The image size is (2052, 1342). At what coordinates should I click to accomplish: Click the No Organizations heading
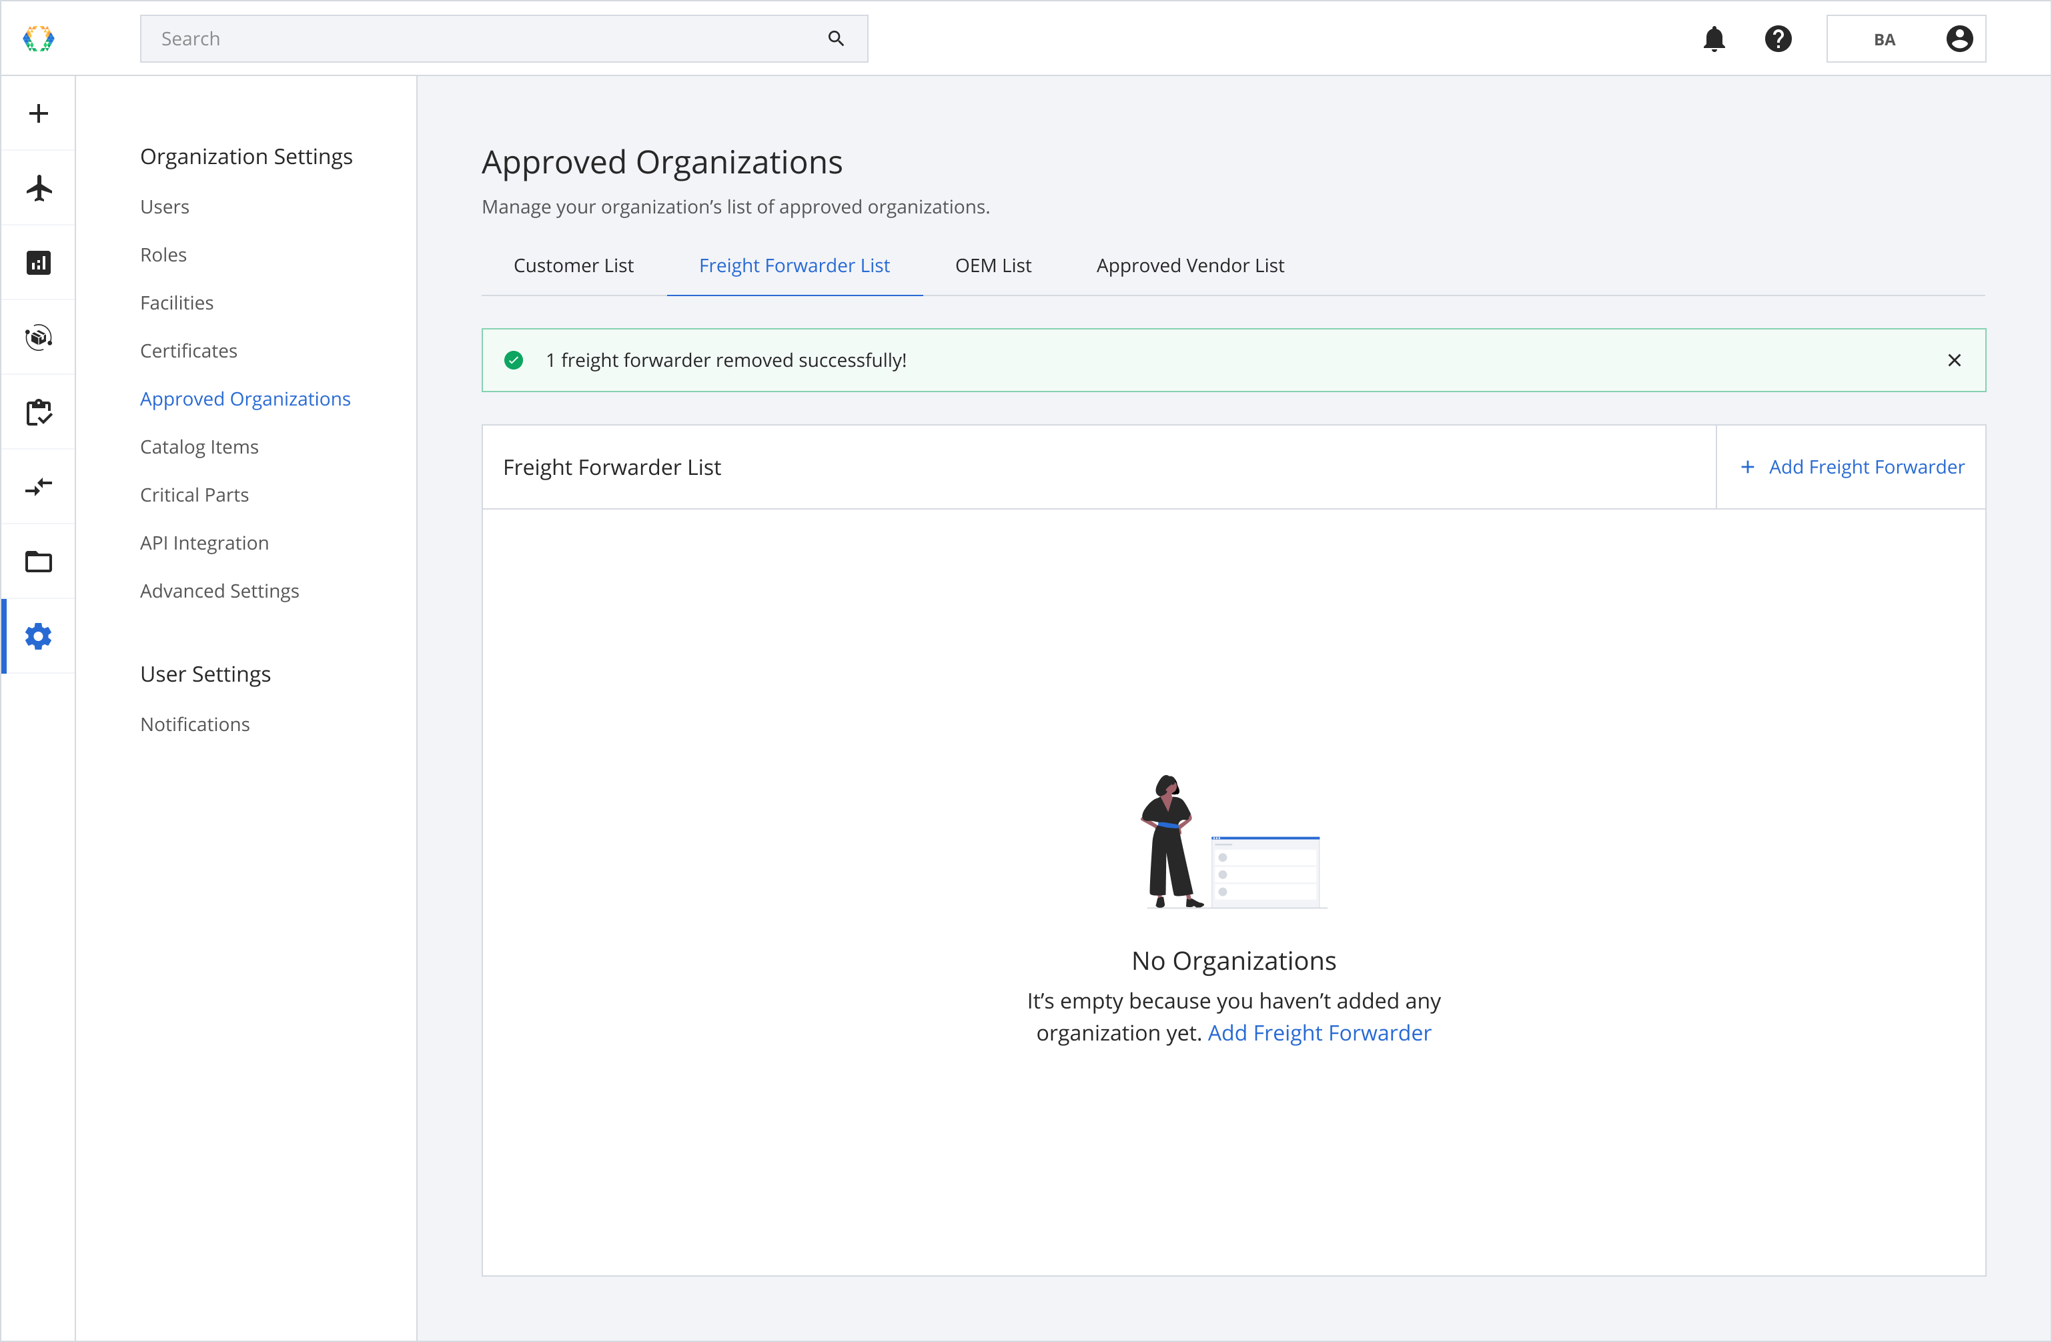1233,960
